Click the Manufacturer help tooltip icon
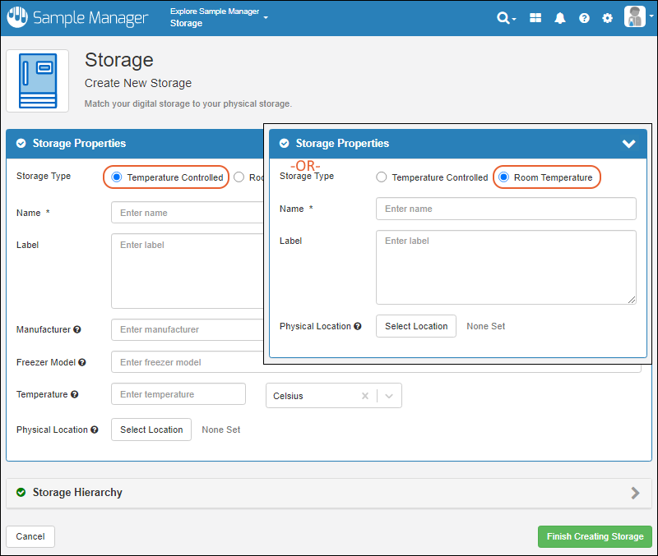This screenshot has height=556, width=658. pyautogui.click(x=77, y=329)
